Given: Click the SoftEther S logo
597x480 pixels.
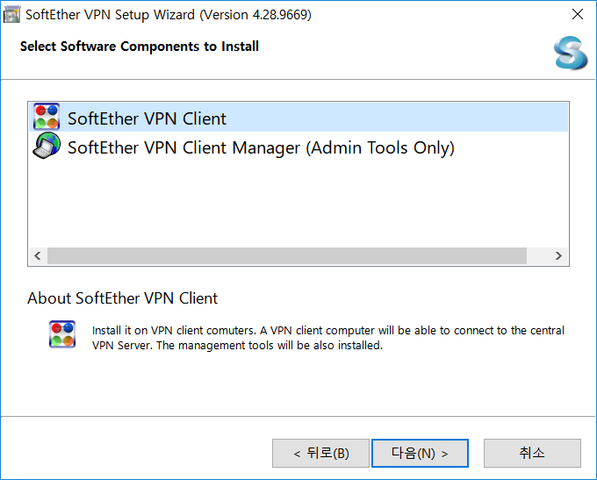Looking at the screenshot, I should point(571,53).
